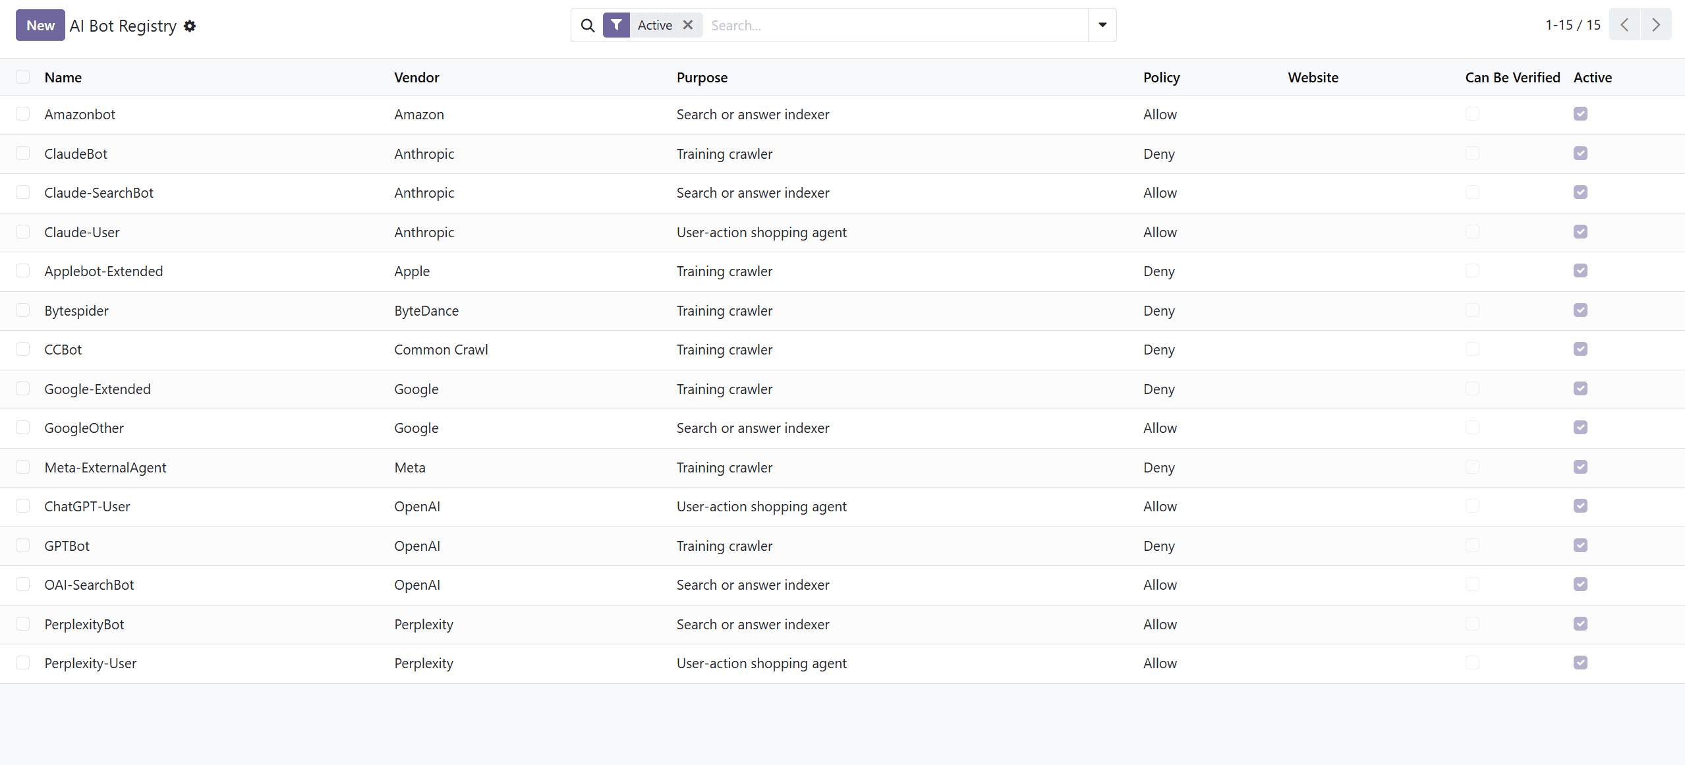Screen dimensions: 1685x765
Task: Open the Bytespider record
Action: point(76,310)
